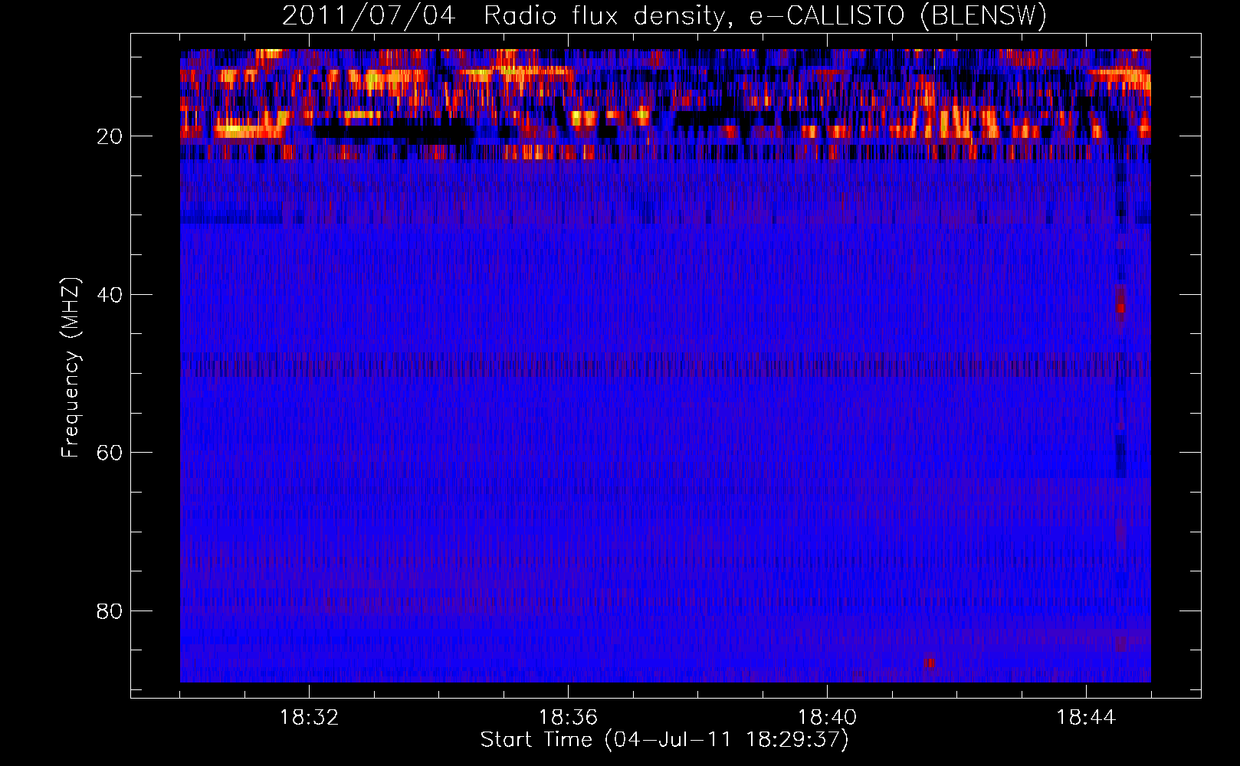Click the 40 MHz frequency tick label
The image size is (1240, 766).
110,295
